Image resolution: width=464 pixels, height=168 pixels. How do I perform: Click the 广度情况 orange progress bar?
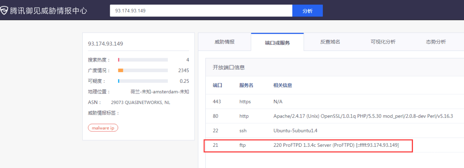(143, 71)
